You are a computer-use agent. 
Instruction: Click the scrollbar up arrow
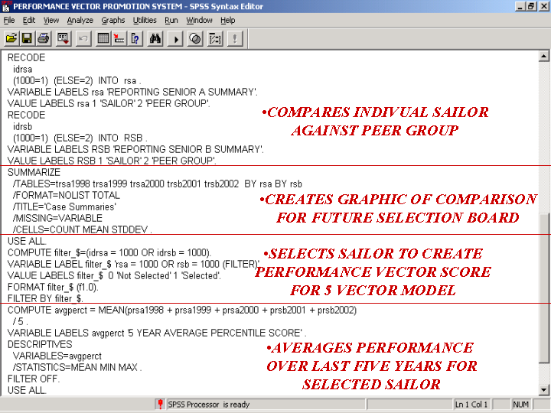543,56
